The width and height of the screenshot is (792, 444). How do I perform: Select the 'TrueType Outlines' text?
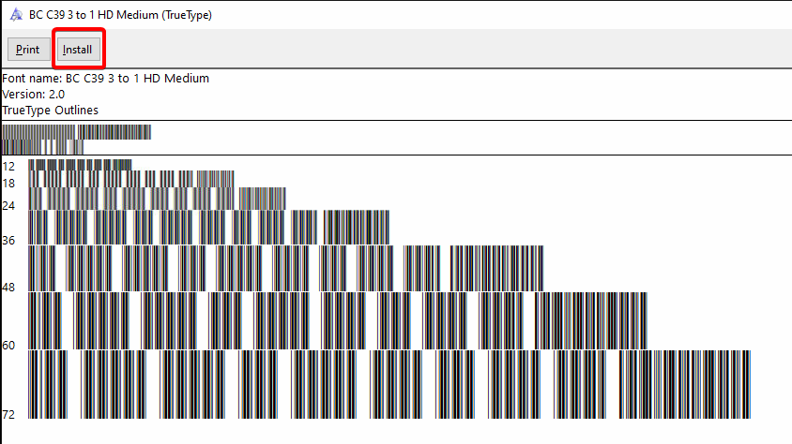click(x=50, y=110)
